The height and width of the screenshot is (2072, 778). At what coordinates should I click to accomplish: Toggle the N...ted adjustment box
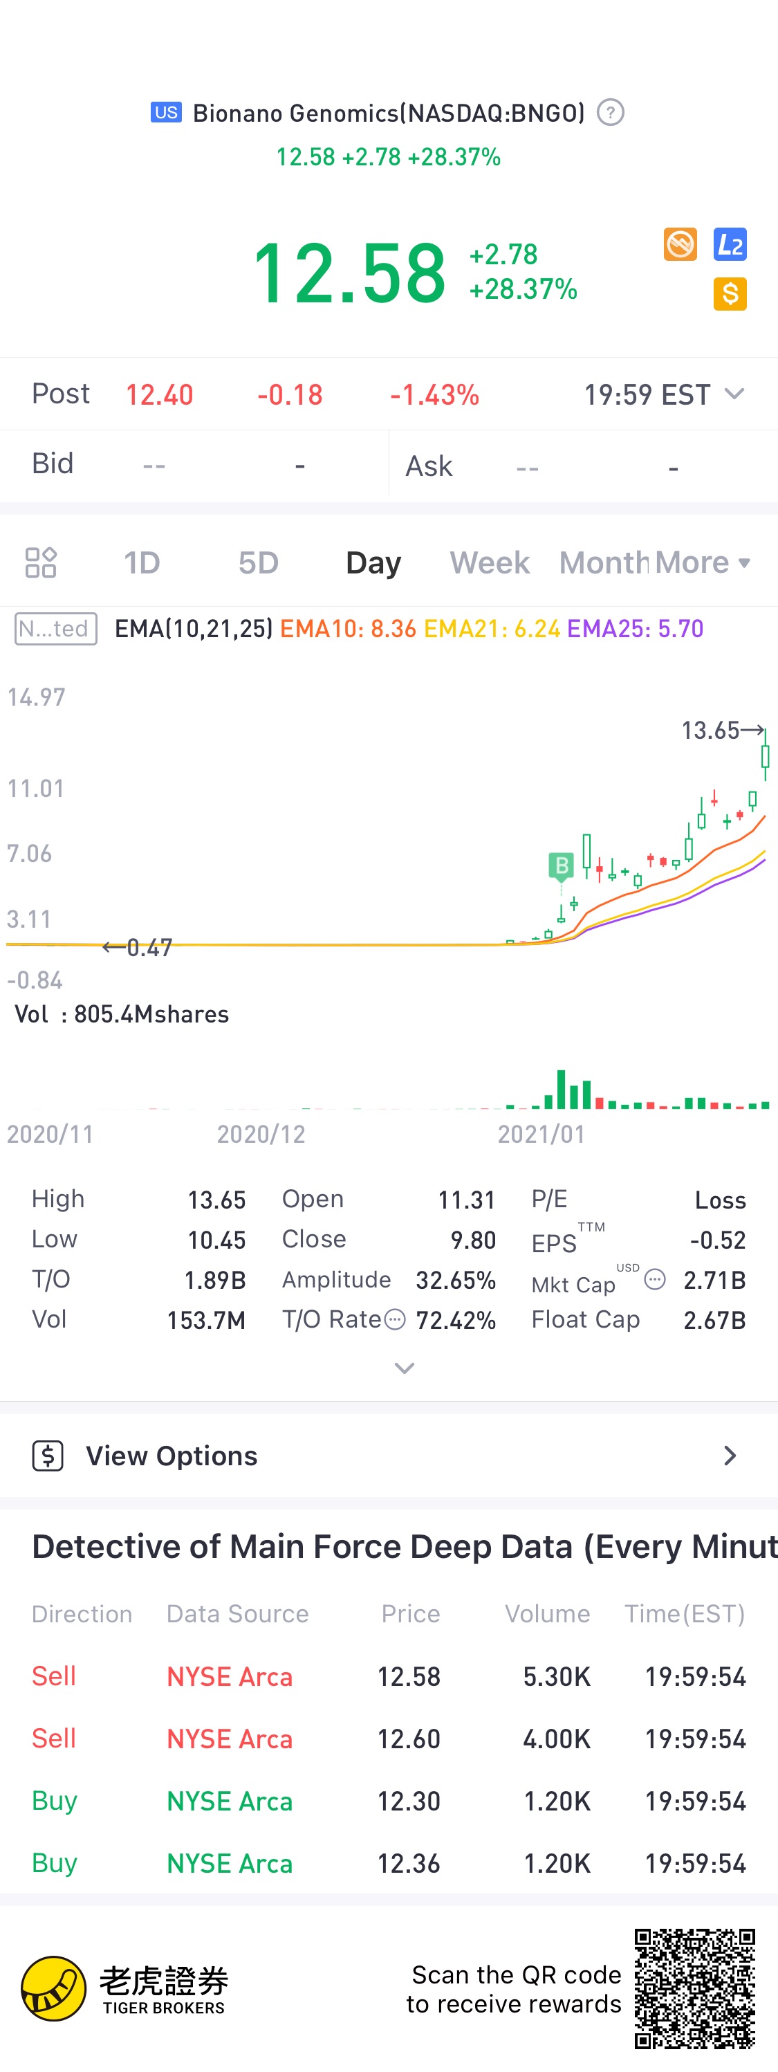(55, 629)
